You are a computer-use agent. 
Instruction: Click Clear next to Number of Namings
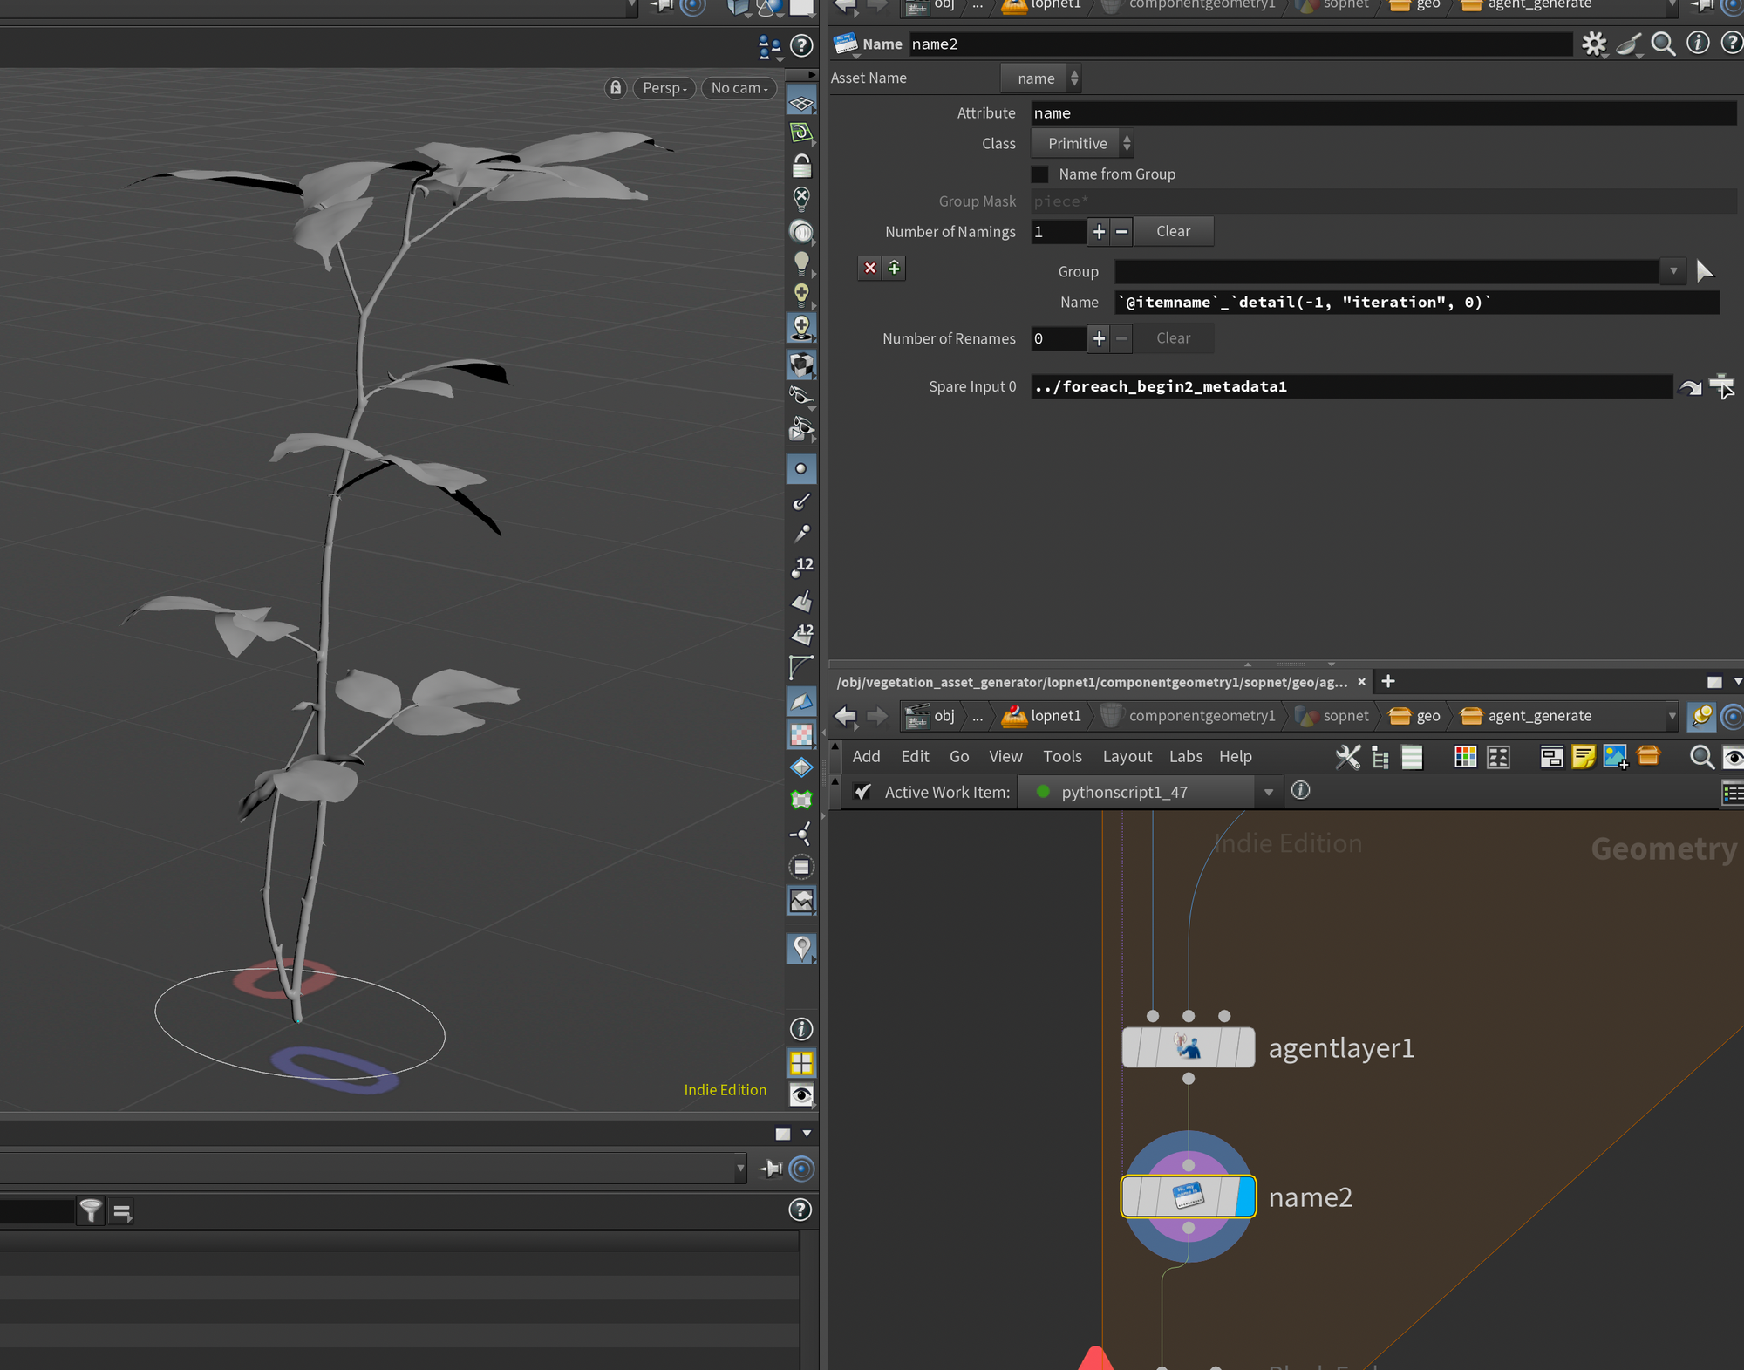click(1172, 232)
